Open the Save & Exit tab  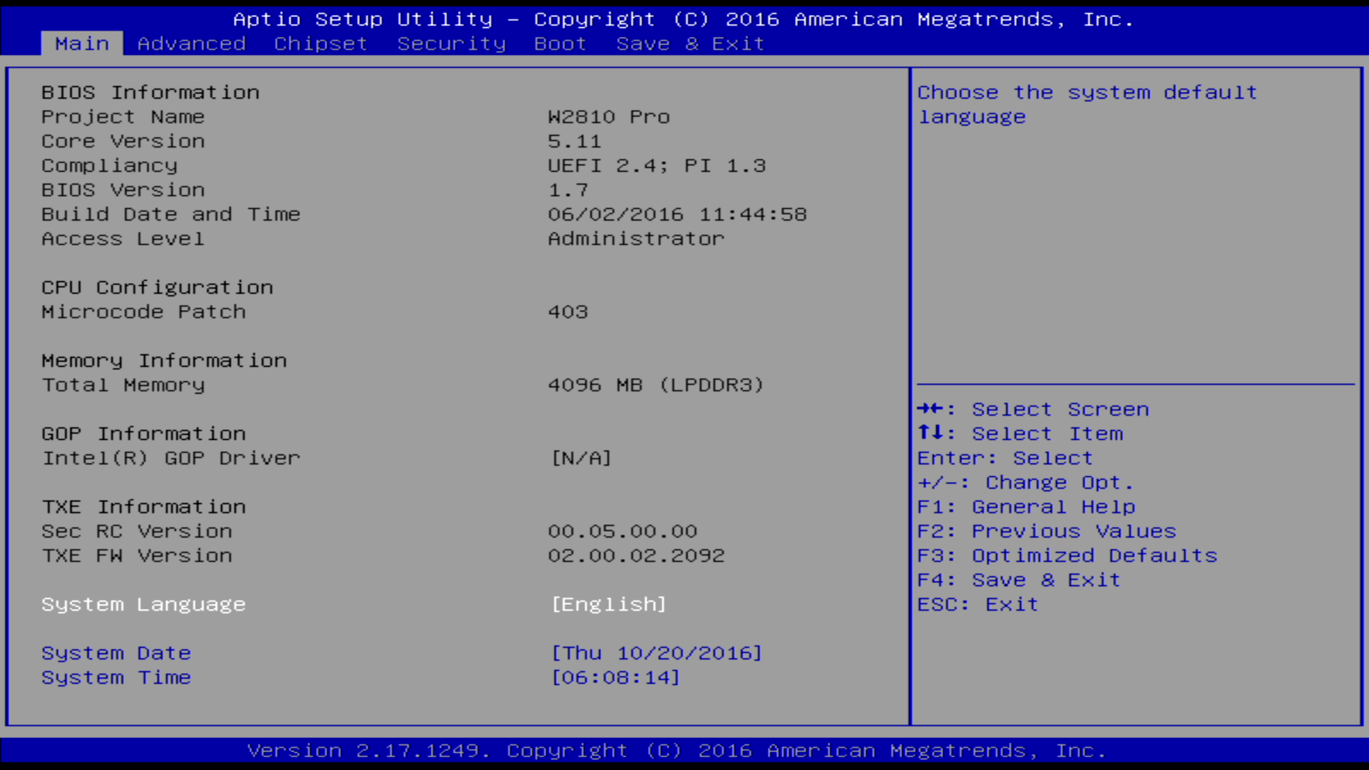click(x=689, y=43)
